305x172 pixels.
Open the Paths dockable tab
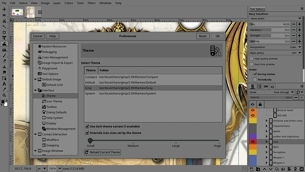pyautogui.click(x=266, y=86)
